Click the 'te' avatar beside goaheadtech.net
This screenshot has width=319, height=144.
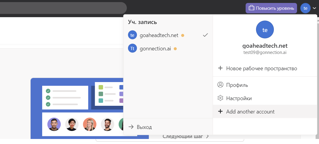tap(132, 35)
